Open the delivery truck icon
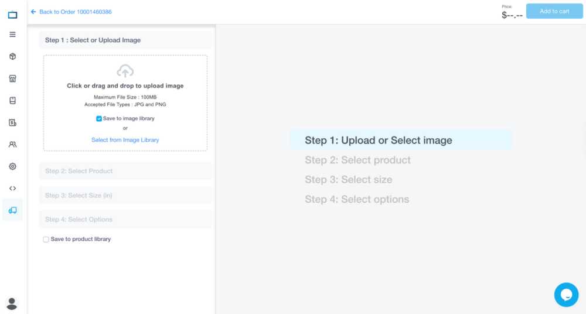The height and width of the screenshot is (314, 586). click(x=12, y=210)
